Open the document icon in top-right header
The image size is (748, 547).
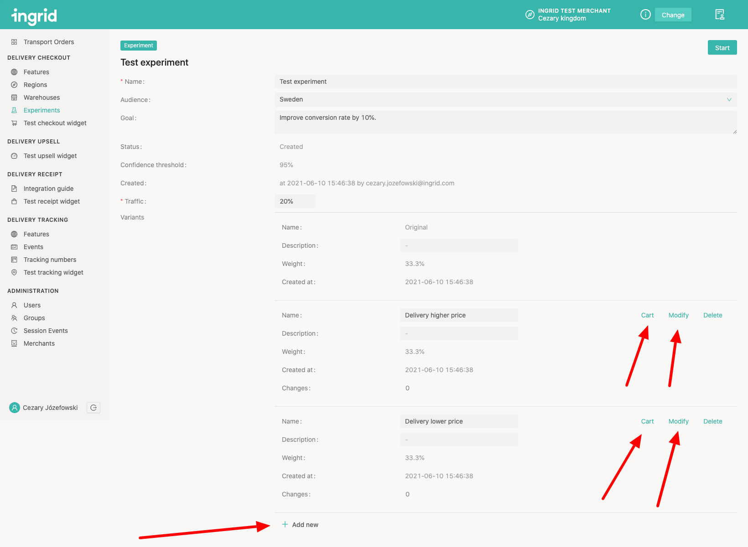pyautogui.click(x=719, y=15)
